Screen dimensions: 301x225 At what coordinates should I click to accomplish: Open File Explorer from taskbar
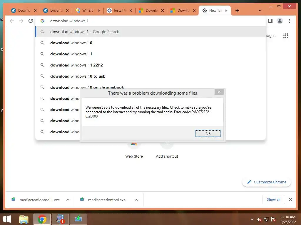coord(24,219)
